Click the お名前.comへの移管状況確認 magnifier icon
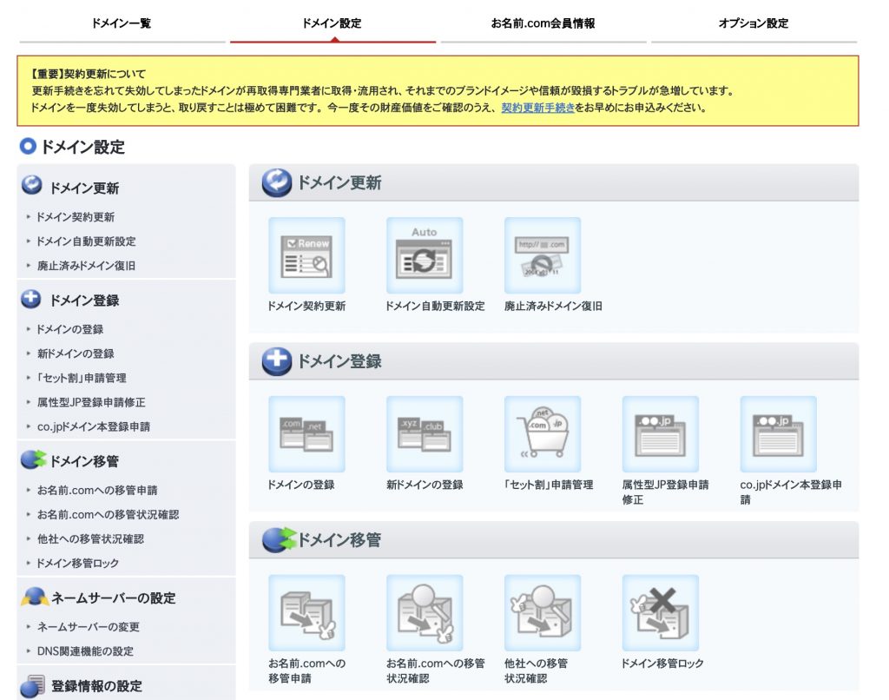889x700 pixels. pyautogui.click(x=425, y=612)
